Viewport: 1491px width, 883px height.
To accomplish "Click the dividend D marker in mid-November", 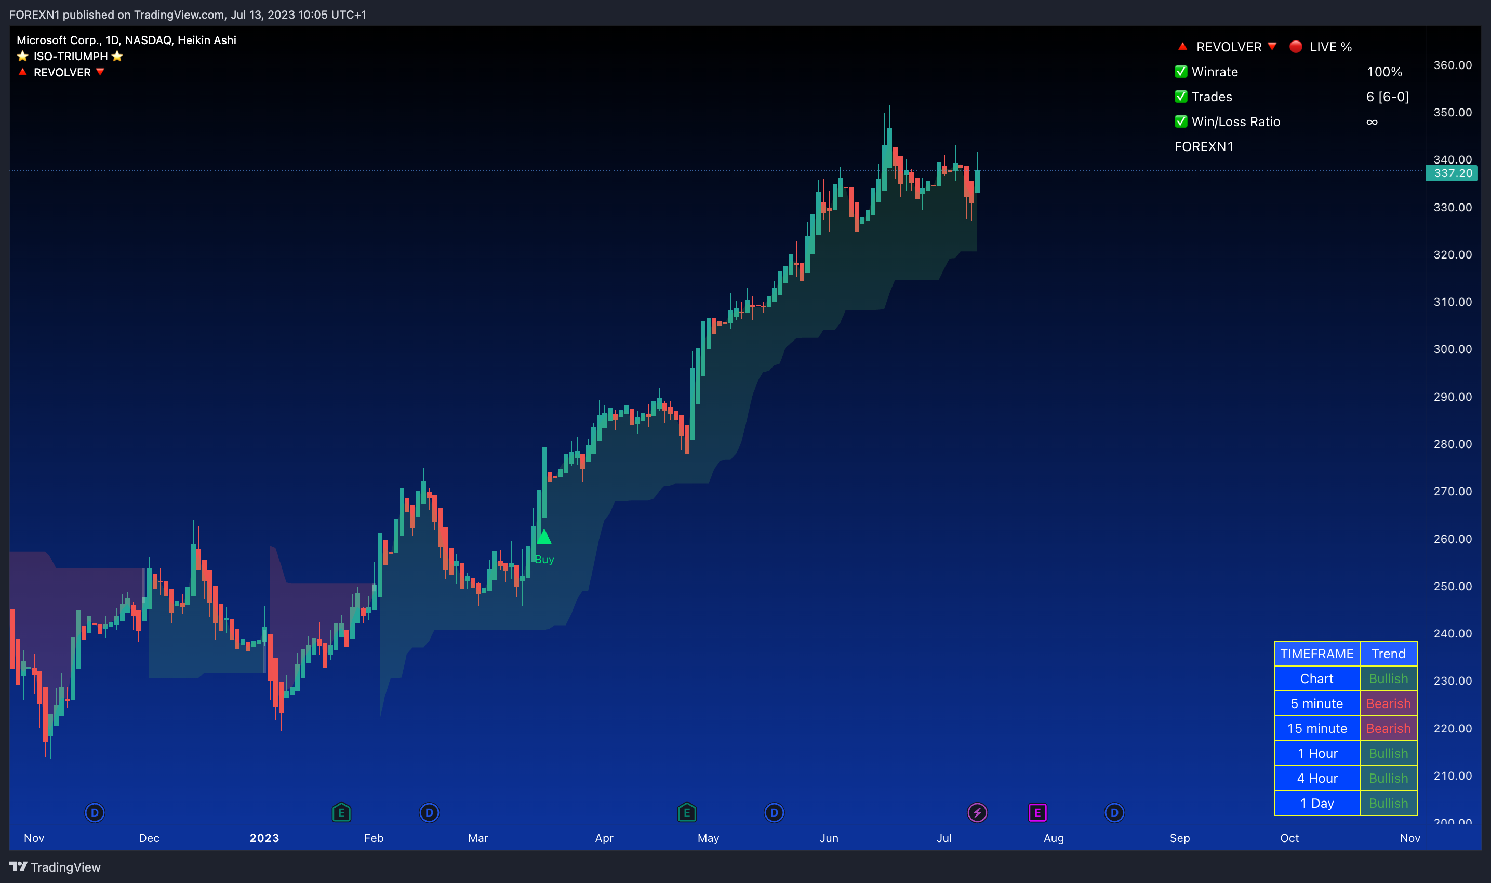I will pyautogui.click(x=95, y=812).
